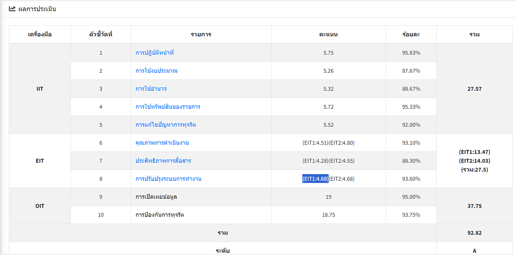Open the การแก้ไขปัญหาการทุจริต link
Screen dimensions: 515x255
165,125
